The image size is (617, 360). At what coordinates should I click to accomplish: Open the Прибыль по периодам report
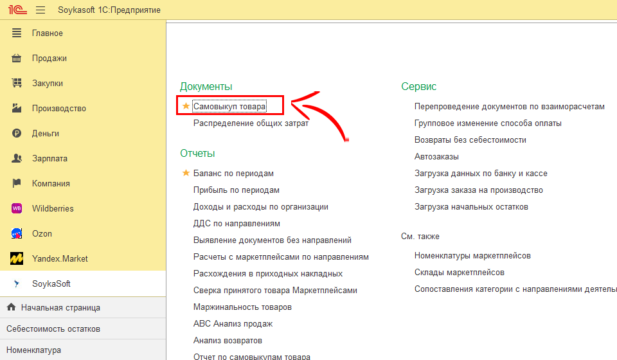236,190
